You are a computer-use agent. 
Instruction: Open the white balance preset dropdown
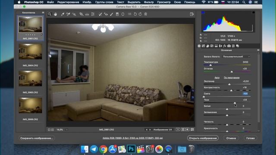coord(236,56)
